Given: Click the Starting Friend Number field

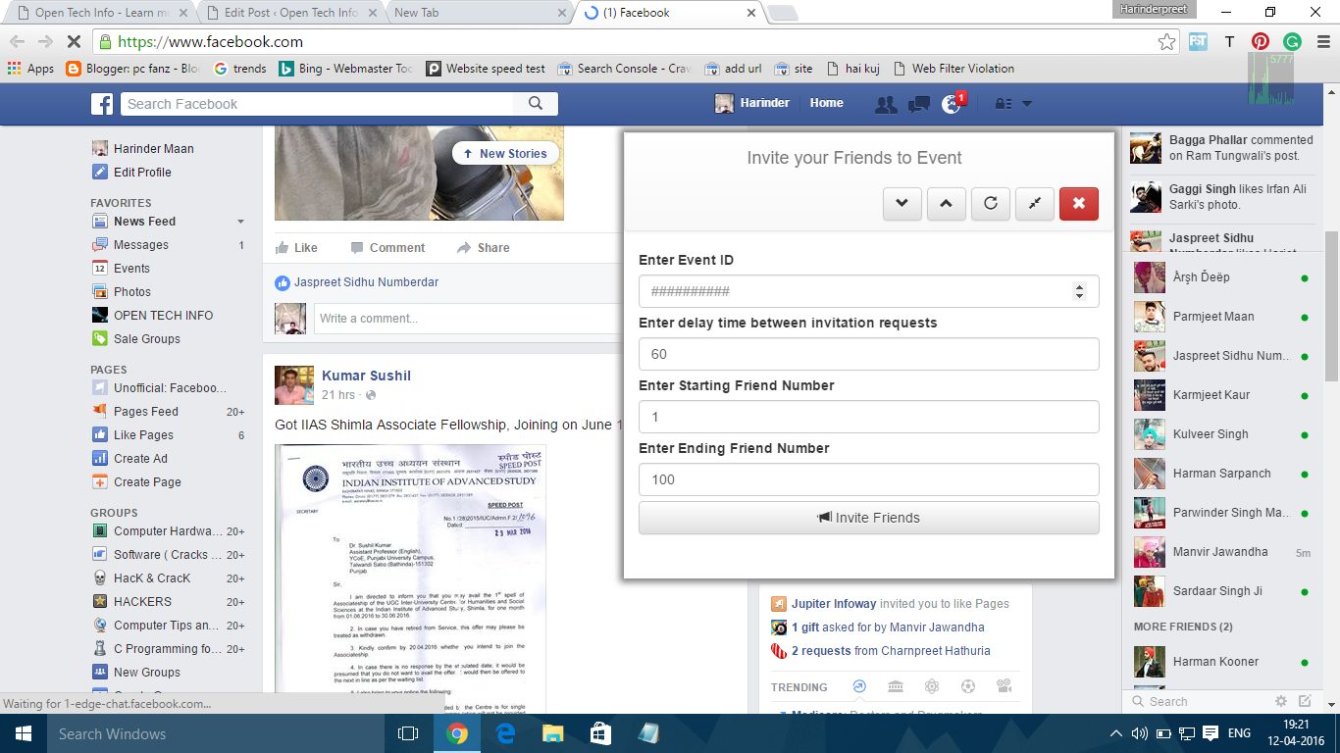Looking at the screenshot, I should 868,417.
